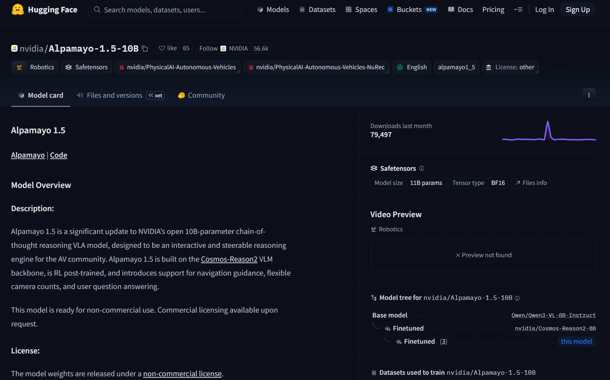Viewport: 610px width, 380px height.
Task: Open the Files info link
Action: [x=531, y=183]
